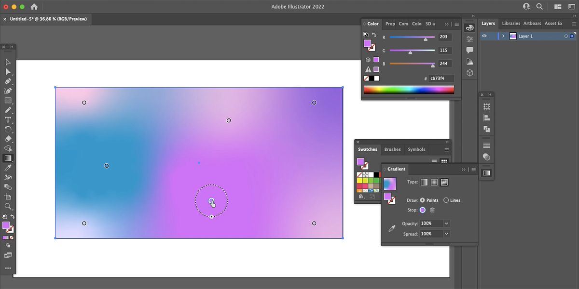
Task: Delete the gradient stop with the trash icon
Action: [432, 210]
